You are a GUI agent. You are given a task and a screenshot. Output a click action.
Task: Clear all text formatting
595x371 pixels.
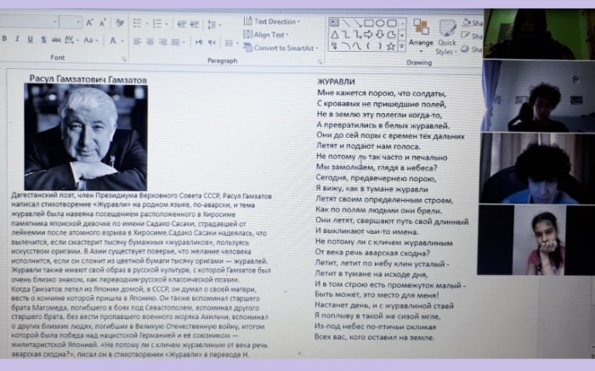pos(119,21)
